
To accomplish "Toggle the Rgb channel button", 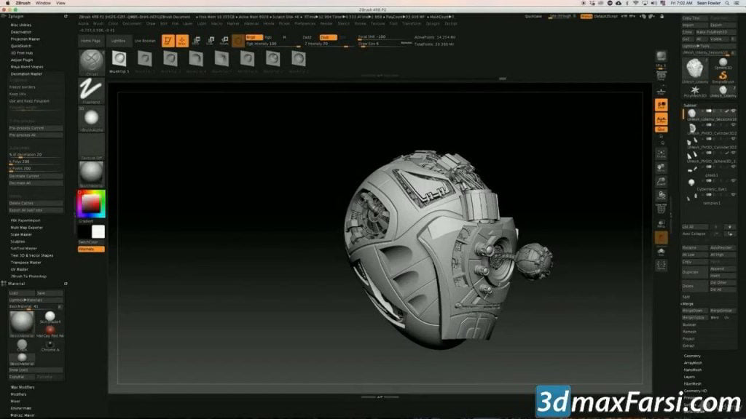I will 267,36.
